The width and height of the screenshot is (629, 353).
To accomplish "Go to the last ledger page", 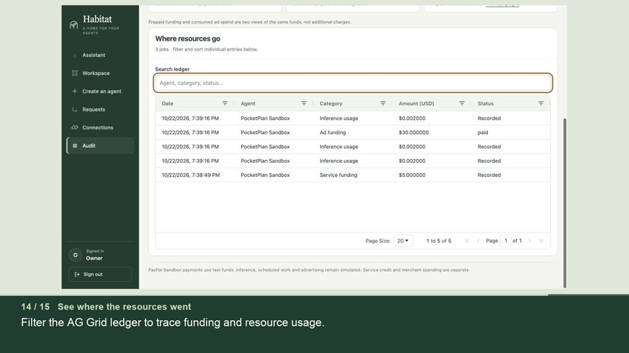I will [541, 241].
